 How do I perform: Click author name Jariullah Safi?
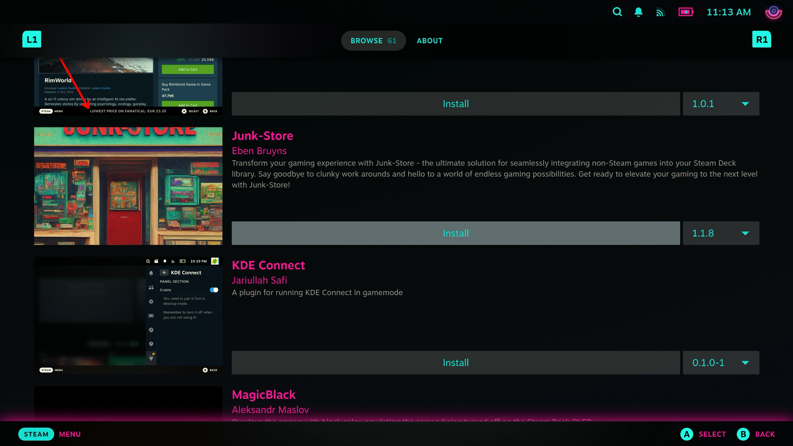tap(260, 280)
